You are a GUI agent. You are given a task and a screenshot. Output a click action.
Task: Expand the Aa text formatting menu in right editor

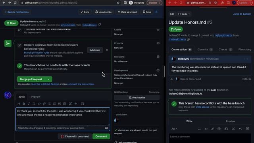point(174,129)
